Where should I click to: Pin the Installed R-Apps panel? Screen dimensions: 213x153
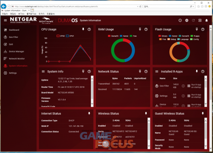click(197, 72)
